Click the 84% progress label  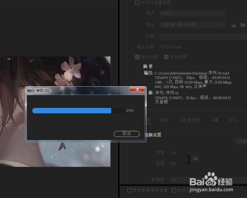coord(130,111)
